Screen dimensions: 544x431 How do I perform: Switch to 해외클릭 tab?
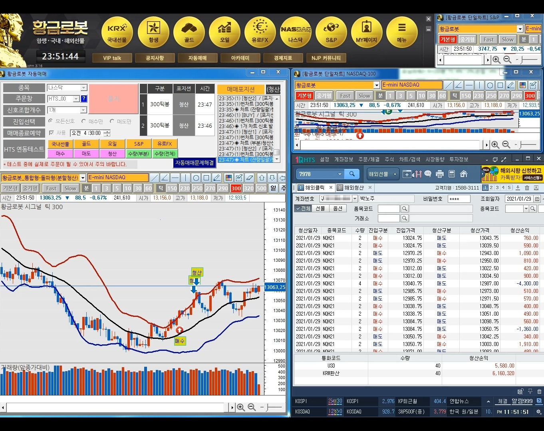pos(314,188)
